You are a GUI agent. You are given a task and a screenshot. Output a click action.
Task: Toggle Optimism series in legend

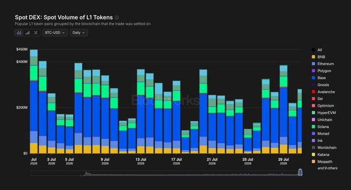[x=323, y=106]
